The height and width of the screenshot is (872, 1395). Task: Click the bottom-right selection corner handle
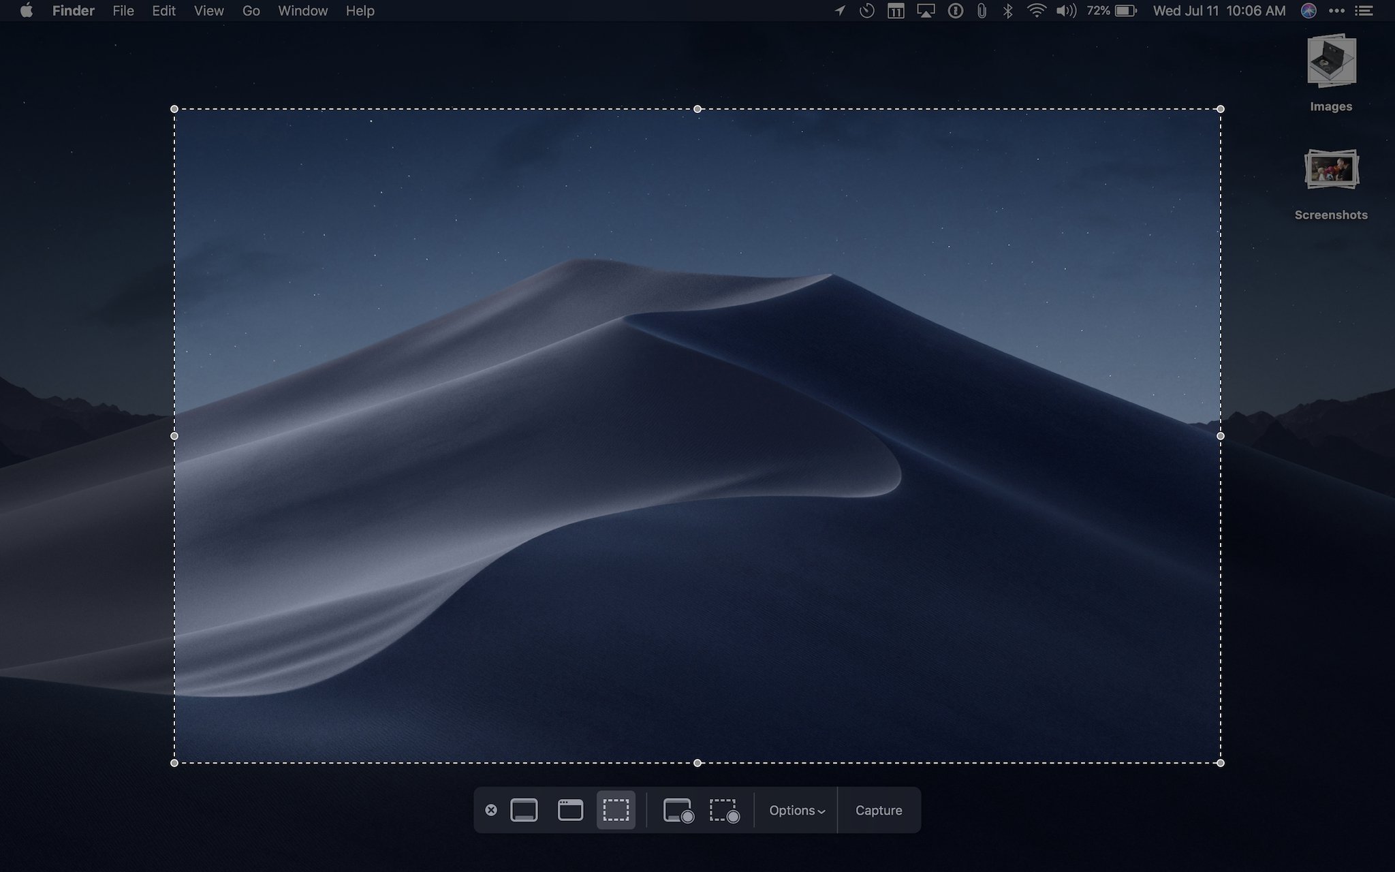[x=1221, y=763]
